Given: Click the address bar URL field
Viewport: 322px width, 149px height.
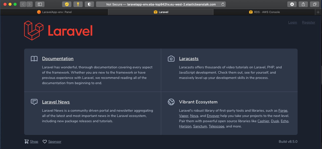Looking at the screenshot, I should pos(161,4).
